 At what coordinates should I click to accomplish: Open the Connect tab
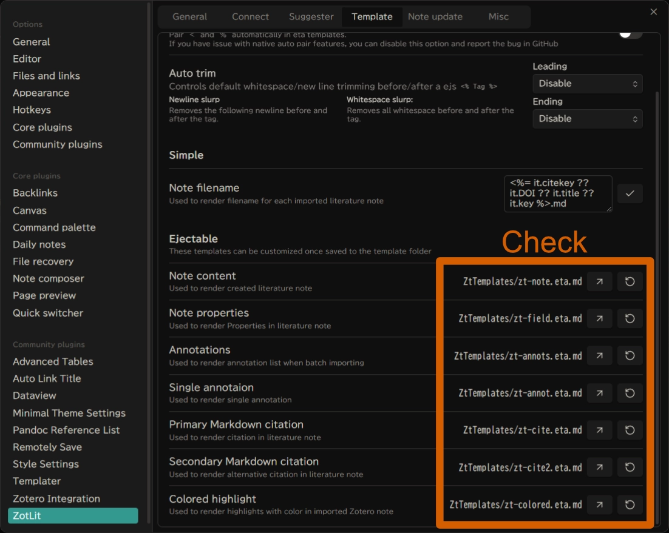250,16
